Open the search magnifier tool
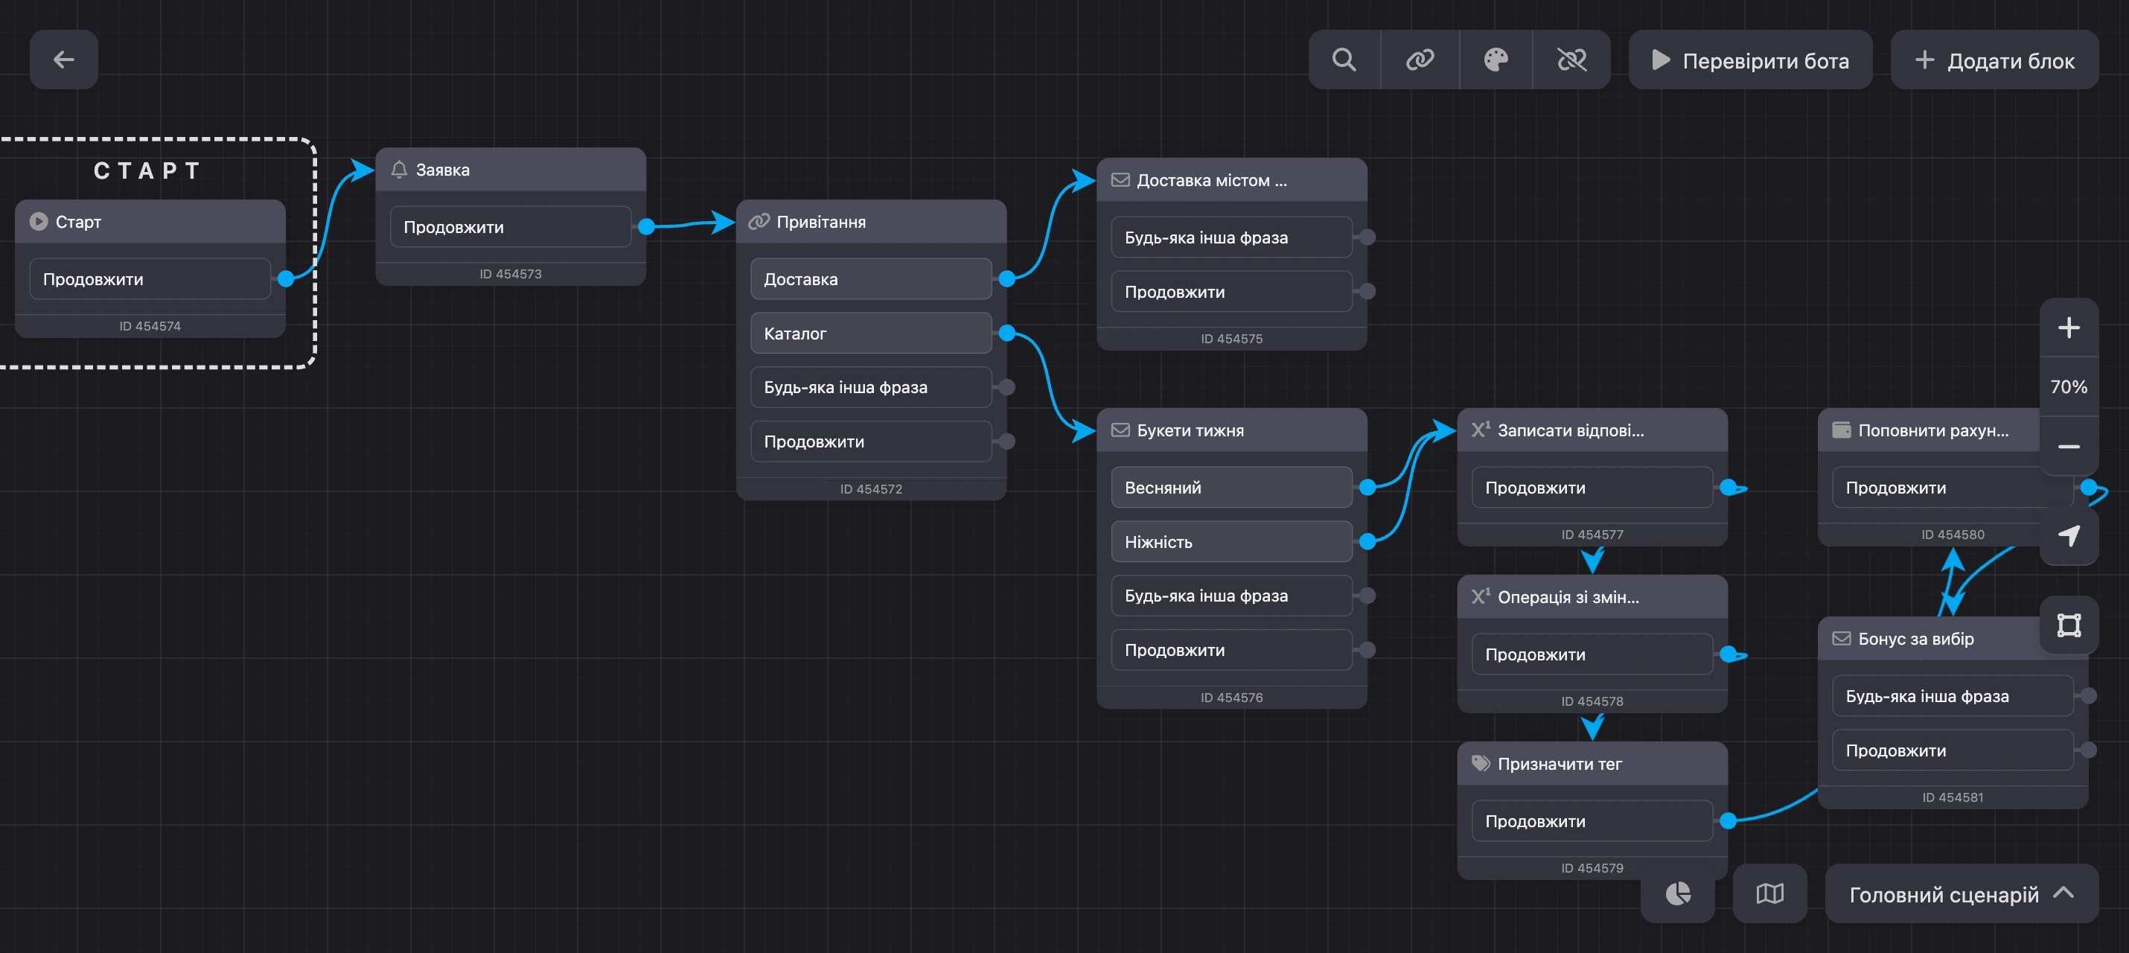Image resolution: width=2129 pixels, height=953 pixels. click(1344, 60)
